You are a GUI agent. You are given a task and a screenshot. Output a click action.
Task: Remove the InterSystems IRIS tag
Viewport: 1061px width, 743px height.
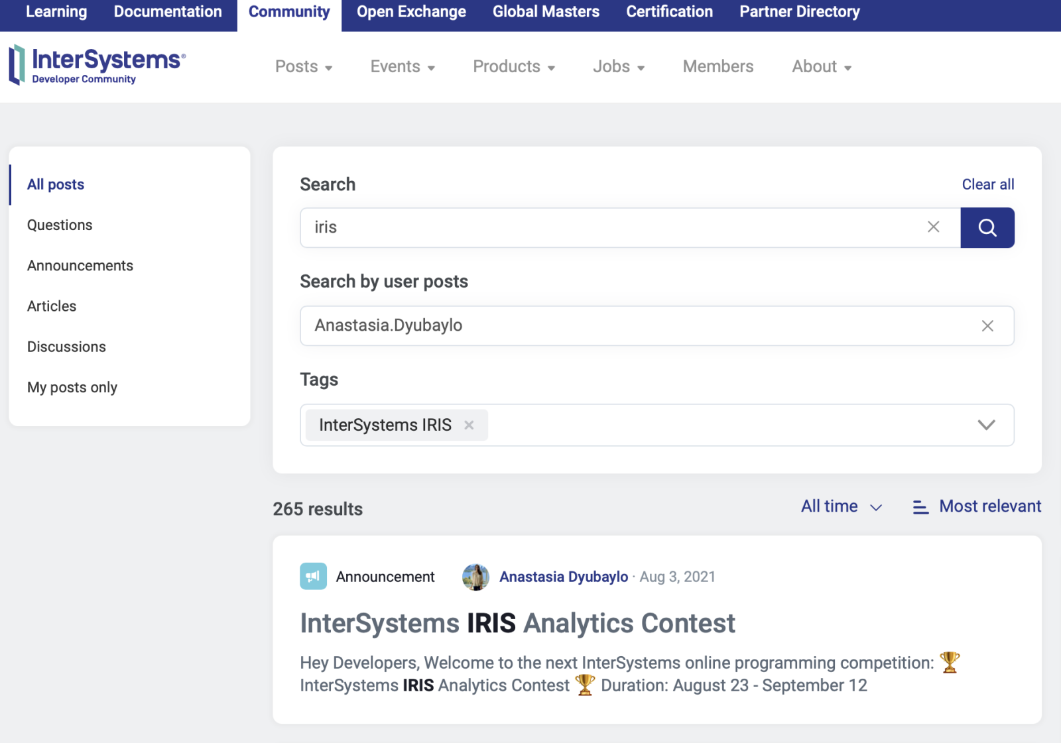point(469,425)
